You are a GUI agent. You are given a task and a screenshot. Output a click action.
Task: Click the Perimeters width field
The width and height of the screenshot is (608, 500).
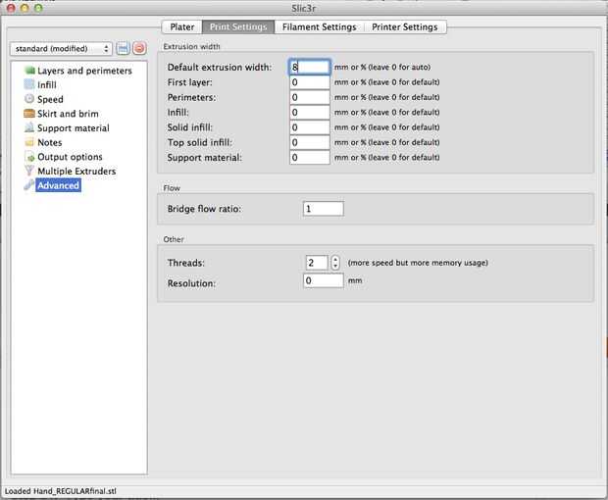click(x=310, y=97)
